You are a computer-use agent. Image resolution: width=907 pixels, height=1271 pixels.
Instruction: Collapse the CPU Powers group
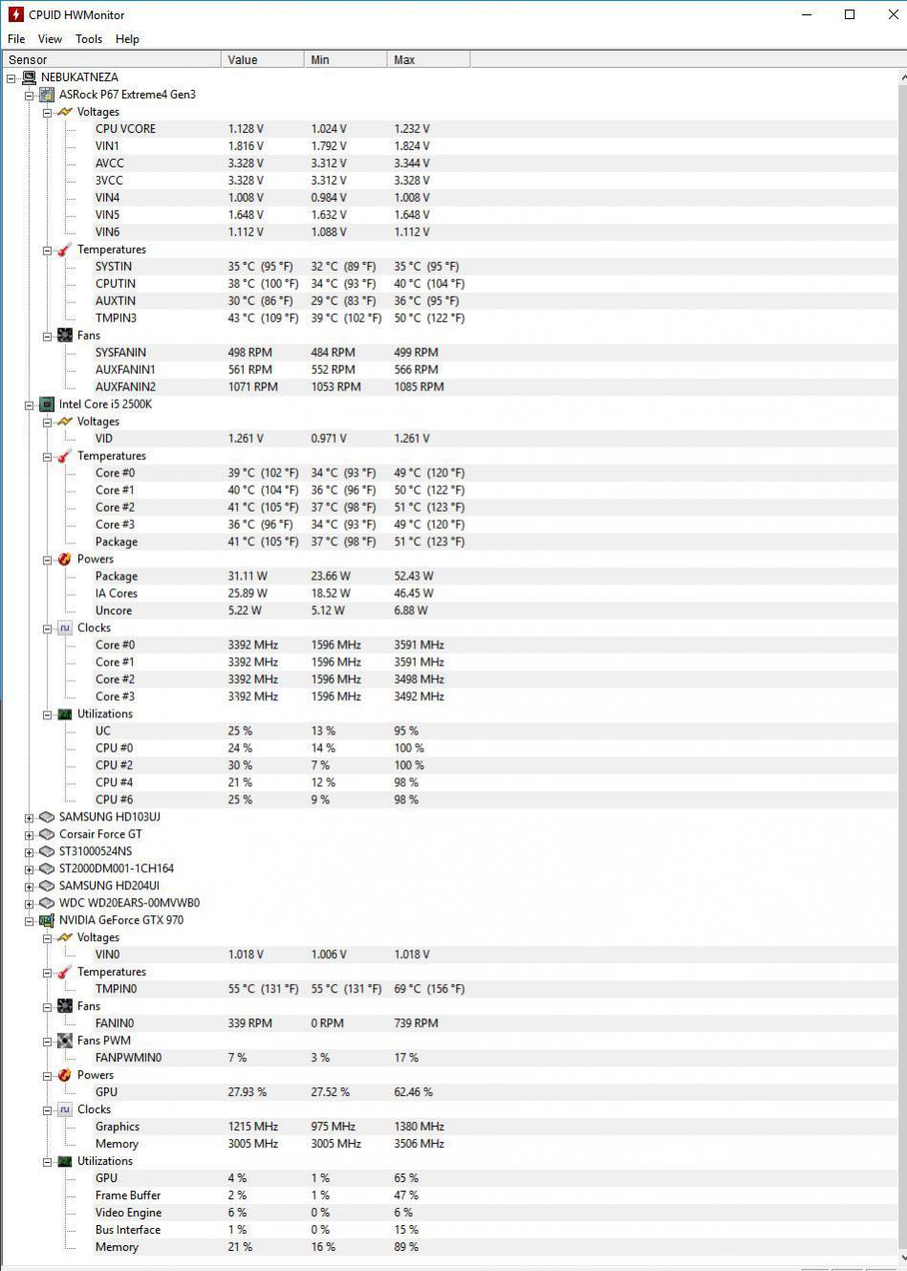[48, 560]
